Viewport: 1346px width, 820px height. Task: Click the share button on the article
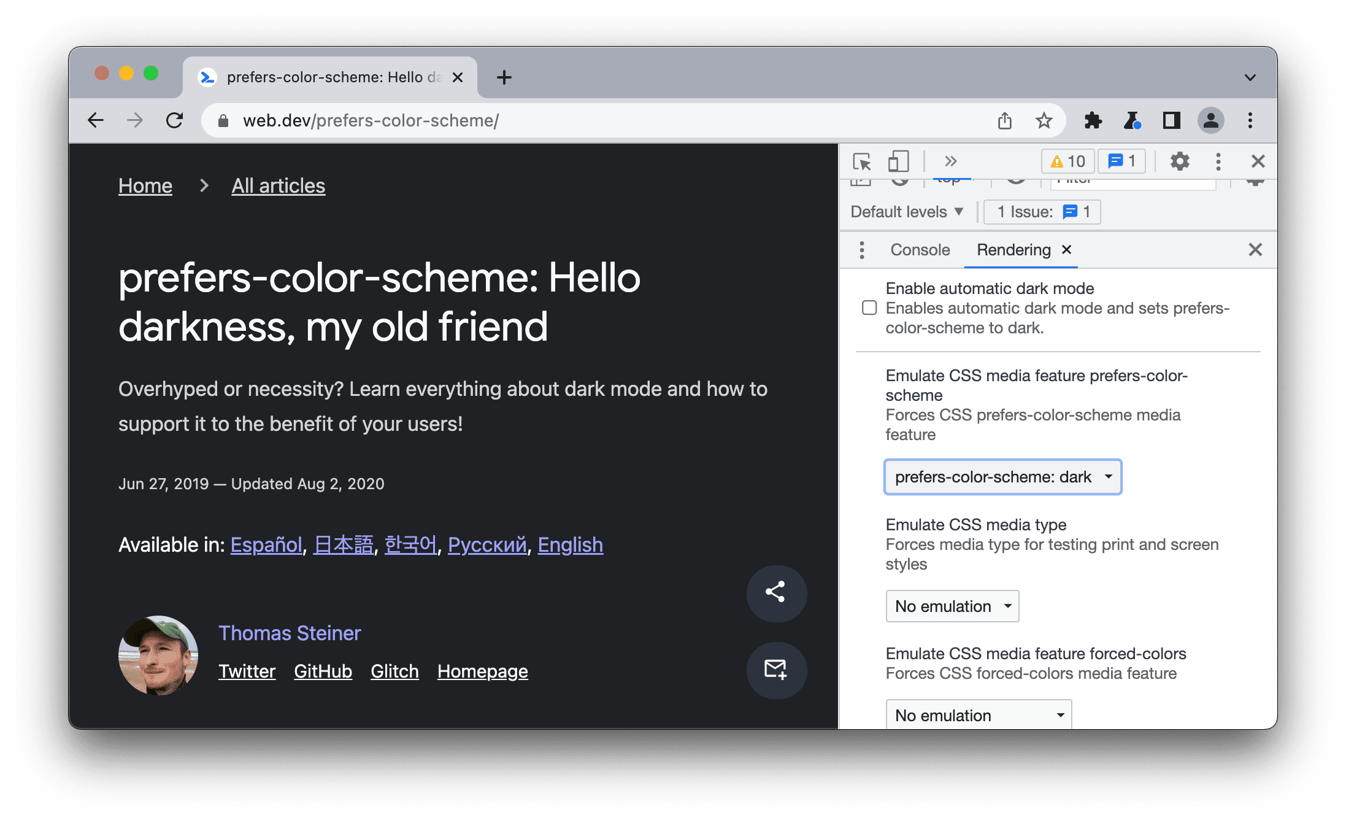pyautogui.click(x=776, y=590)
